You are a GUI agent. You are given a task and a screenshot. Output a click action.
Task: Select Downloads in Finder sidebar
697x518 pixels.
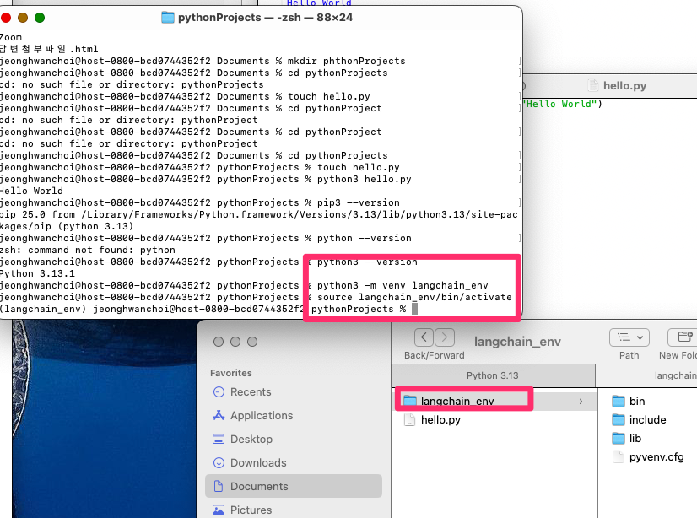(x=294, y=462)
